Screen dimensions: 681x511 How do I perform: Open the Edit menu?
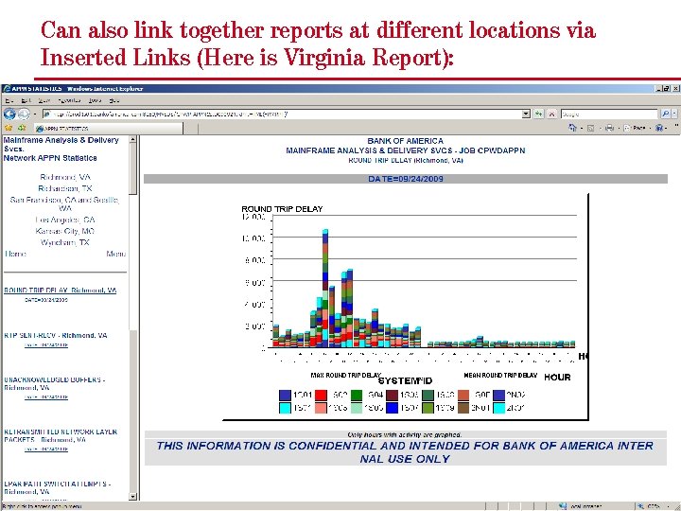coord(26,100)
